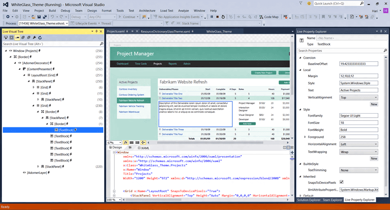Click the Search Live Visual Tree field
Viewport: 390px width, 210px height.
click(x=51, y=44)
